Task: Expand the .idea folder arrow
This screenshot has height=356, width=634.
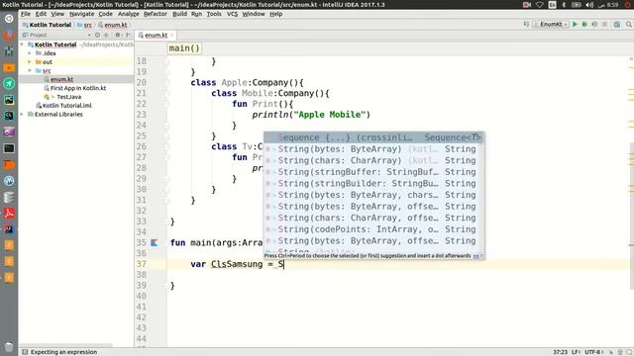Action: coord(30,53)
